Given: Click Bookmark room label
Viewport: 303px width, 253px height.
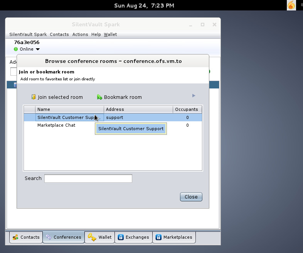Looking at the screenshot, I should (123, 97).
